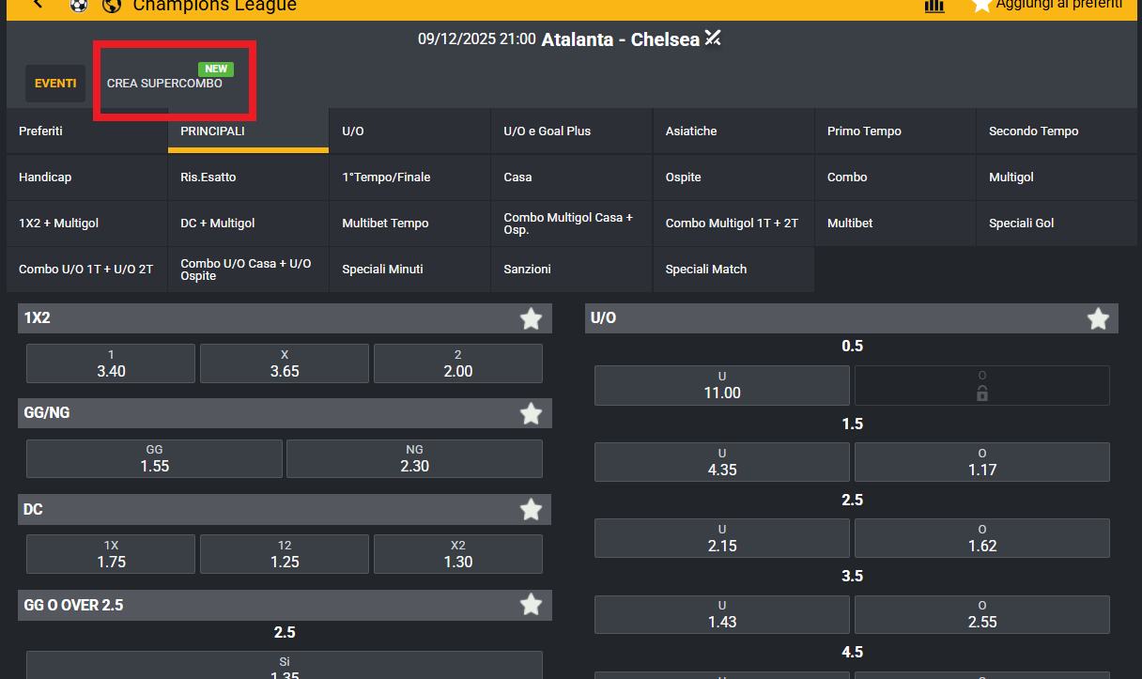Click the globe icon beside Champions League
The image size is (1142, 679).
(112, 5)
